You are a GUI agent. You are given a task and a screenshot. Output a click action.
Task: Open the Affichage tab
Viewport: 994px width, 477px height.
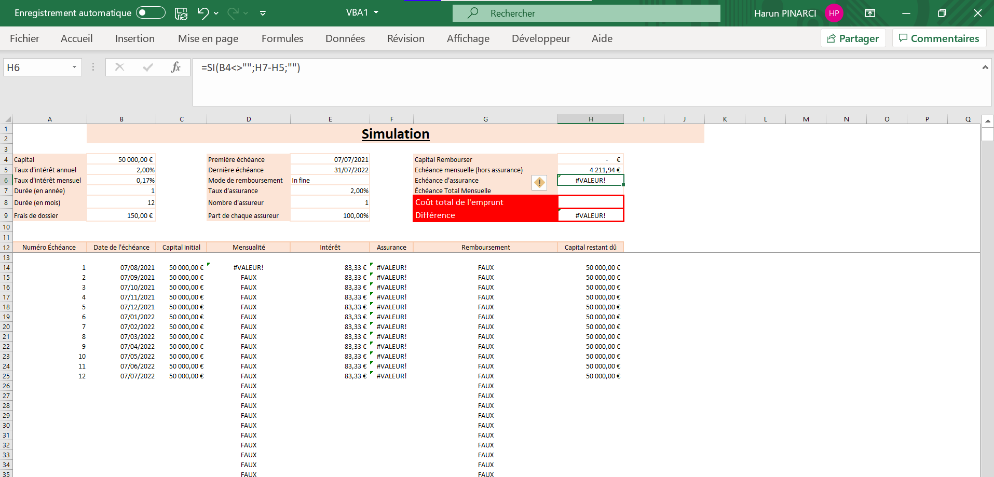click(468, 38)
